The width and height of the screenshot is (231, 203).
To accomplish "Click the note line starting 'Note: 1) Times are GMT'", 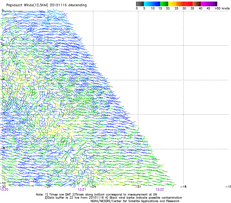I will [x=96, y=195].
